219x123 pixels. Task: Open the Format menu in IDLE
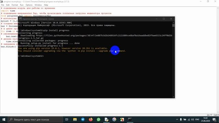coord(15,5)
